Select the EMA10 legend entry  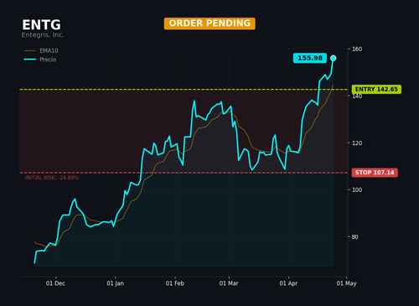[x=41, y=50]
